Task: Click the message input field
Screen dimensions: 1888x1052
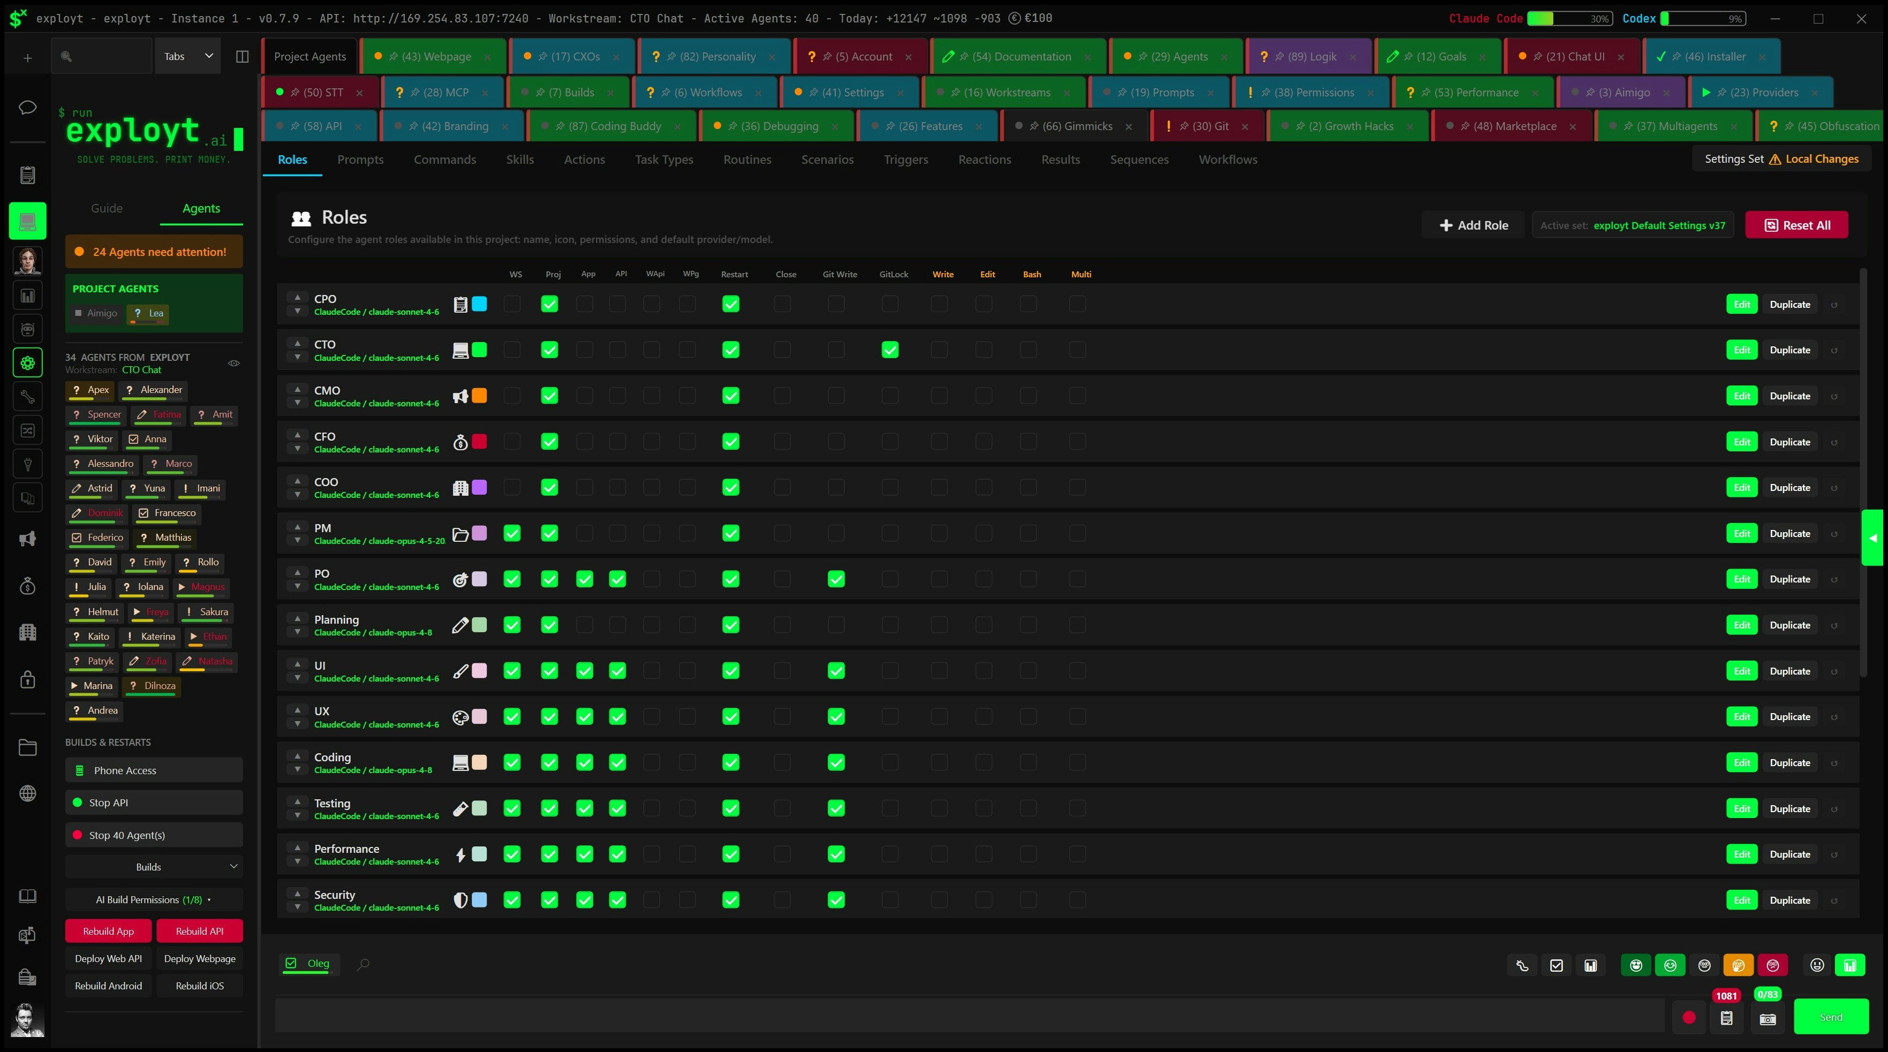Action: tap(969, 1017)
